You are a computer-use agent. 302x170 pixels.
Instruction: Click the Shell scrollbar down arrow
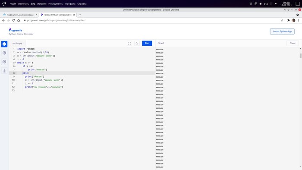point(300,167)
